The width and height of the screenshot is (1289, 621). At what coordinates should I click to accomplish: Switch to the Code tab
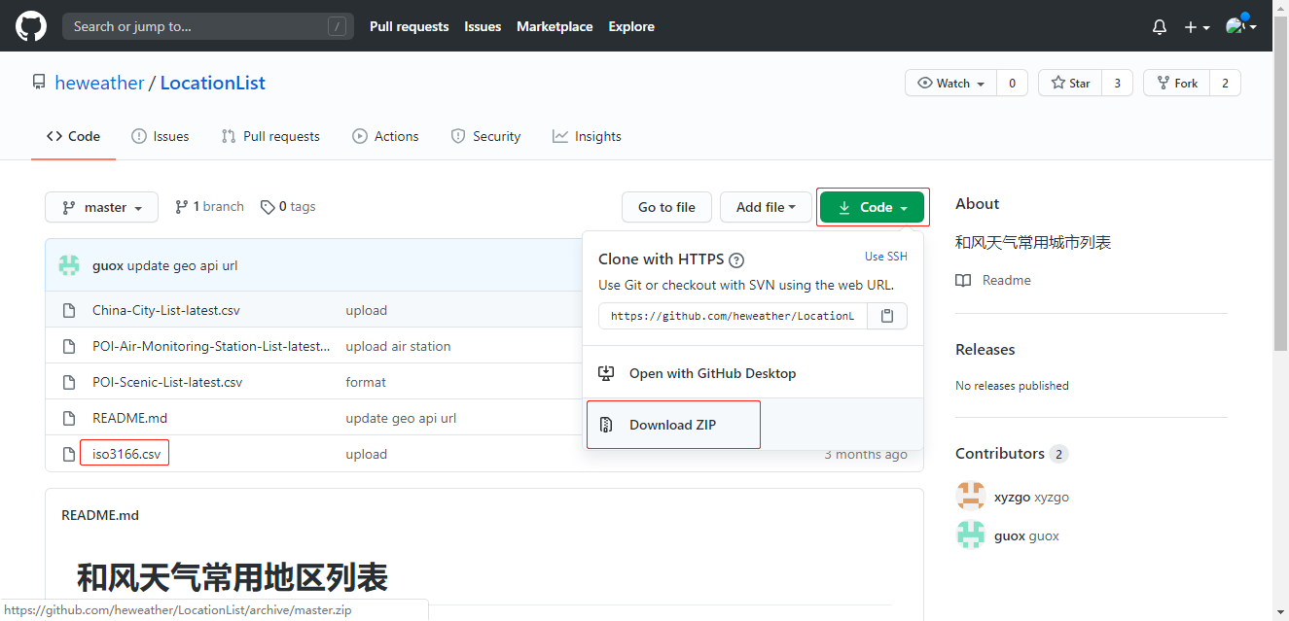point(73,136)
